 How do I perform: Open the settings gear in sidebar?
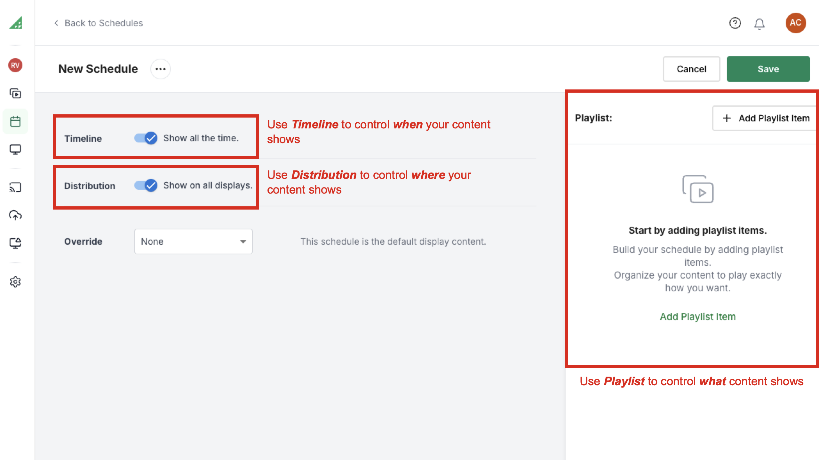(15, 282)
